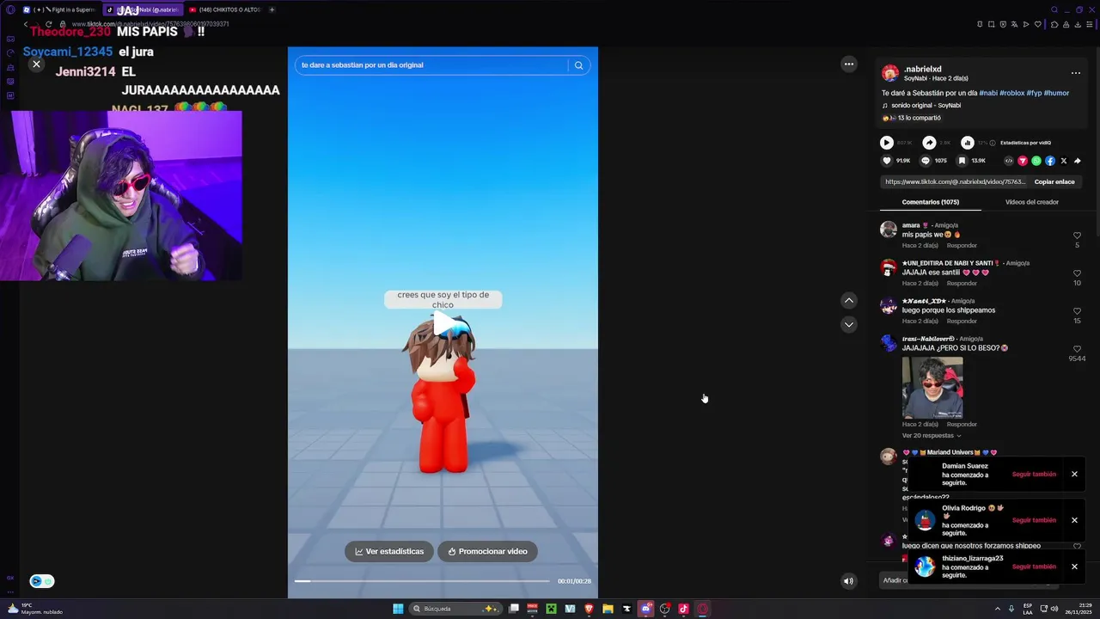Open comments via speech bubble icon
Image resolution: width=1100 pixels, height=619 pixels.
pos(926,161)
